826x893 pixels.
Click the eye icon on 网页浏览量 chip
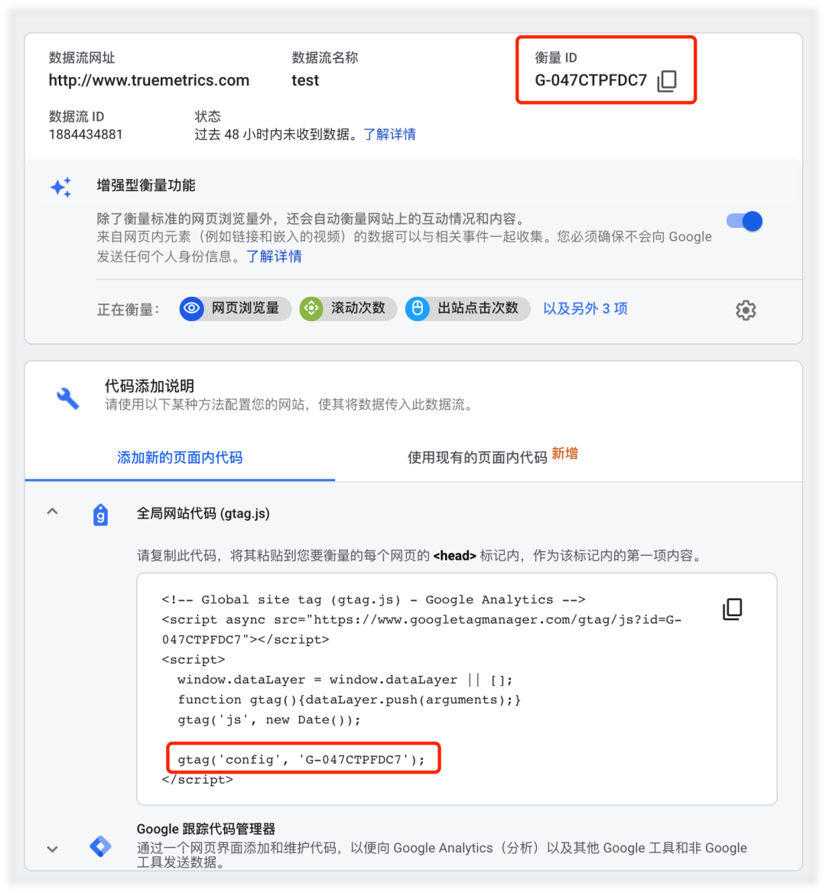tap(192, 309)
